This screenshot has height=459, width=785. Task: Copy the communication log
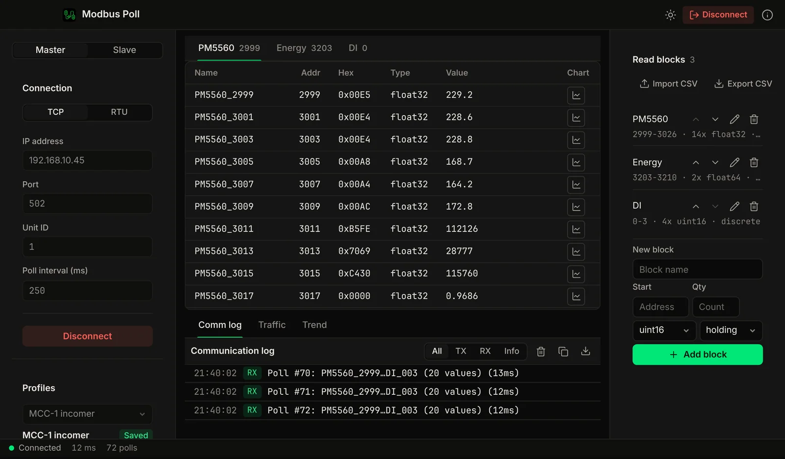(x=563, y=351)
